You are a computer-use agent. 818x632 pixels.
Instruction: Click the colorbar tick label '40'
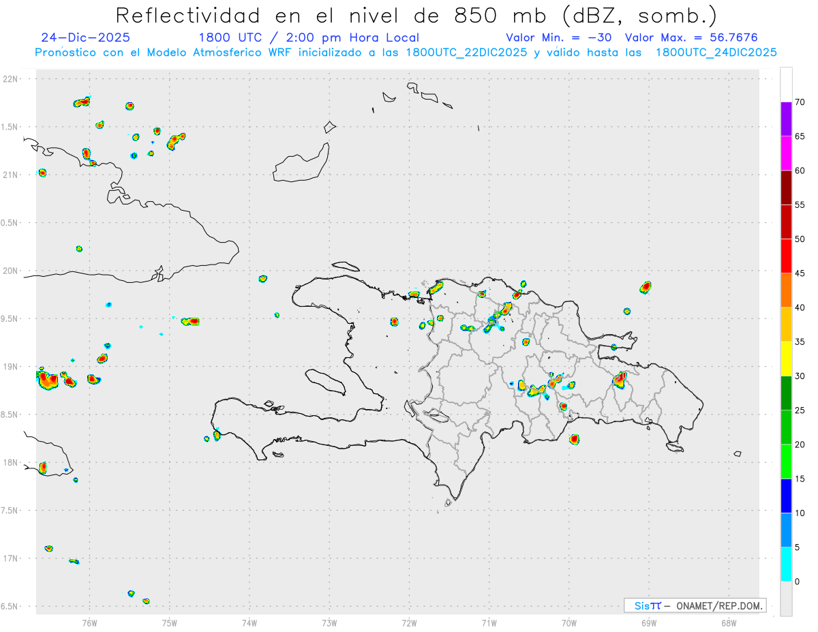(x=800, y=307)
